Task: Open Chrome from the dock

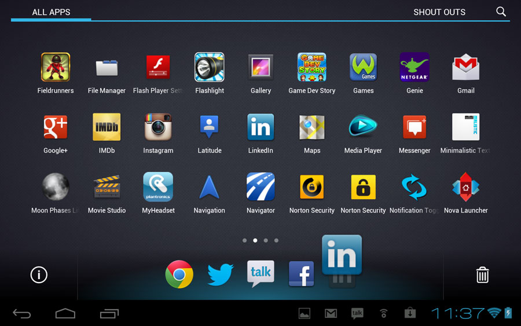Action: click(x=179, y=274)
